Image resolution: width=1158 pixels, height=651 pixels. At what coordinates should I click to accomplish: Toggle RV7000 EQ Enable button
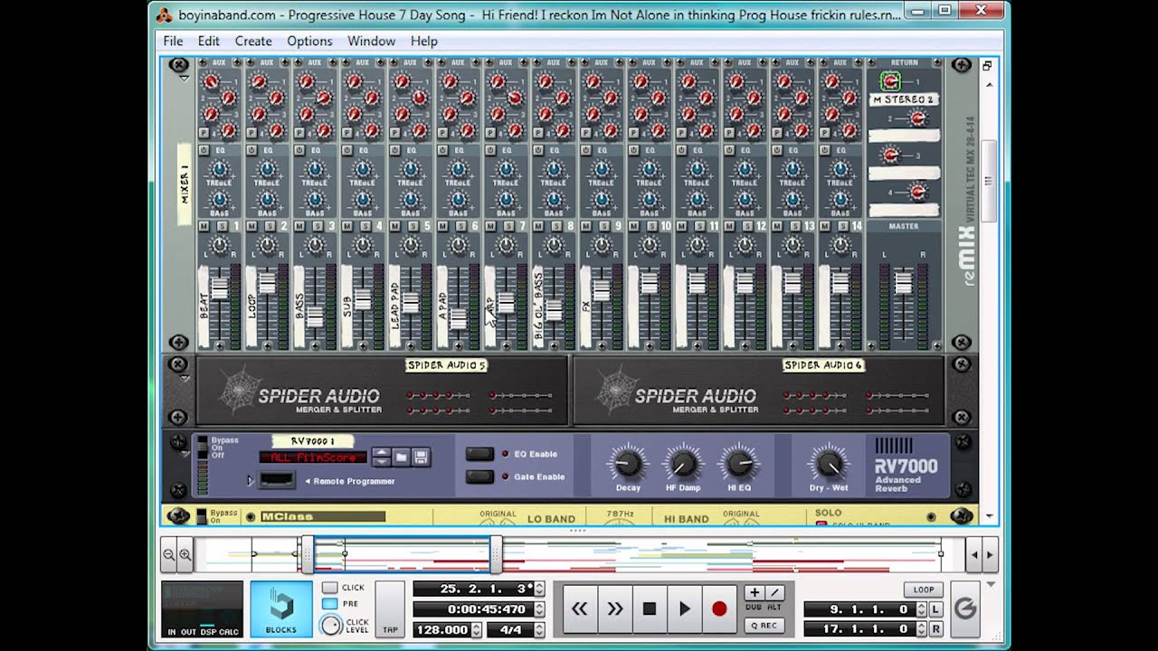point(479,454)
